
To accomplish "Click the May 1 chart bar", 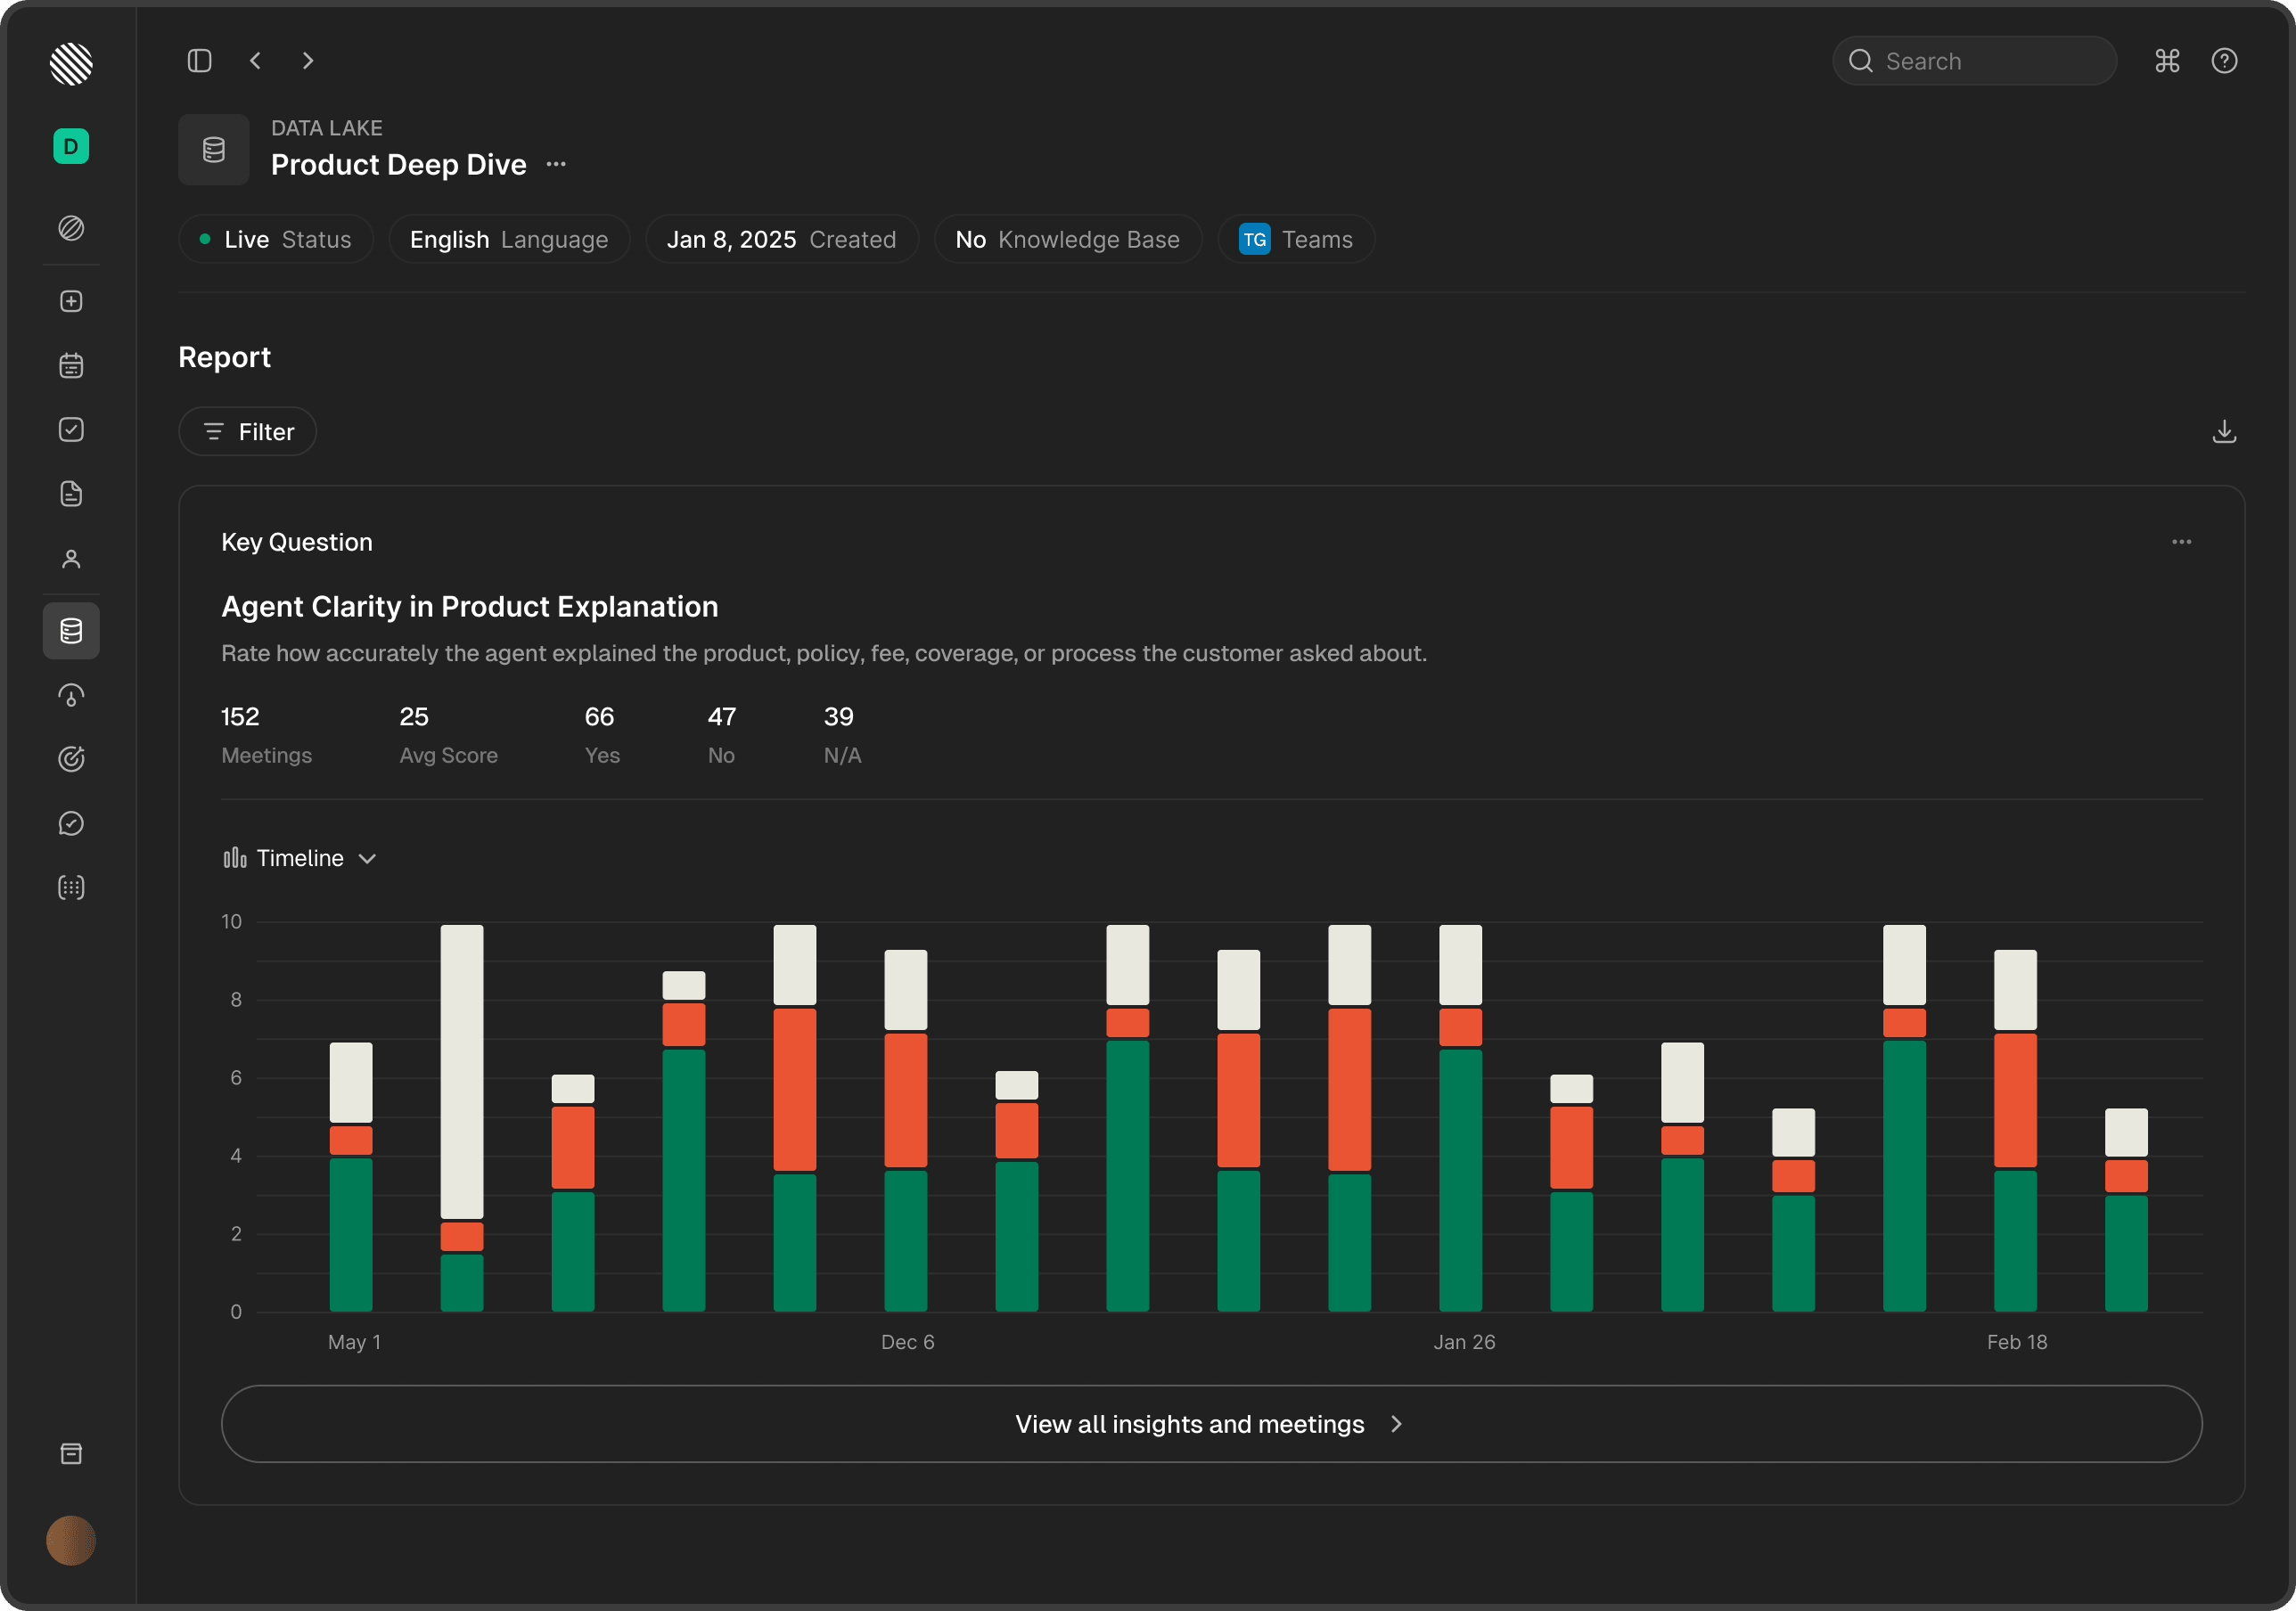I will click(x=351, y=1177).
